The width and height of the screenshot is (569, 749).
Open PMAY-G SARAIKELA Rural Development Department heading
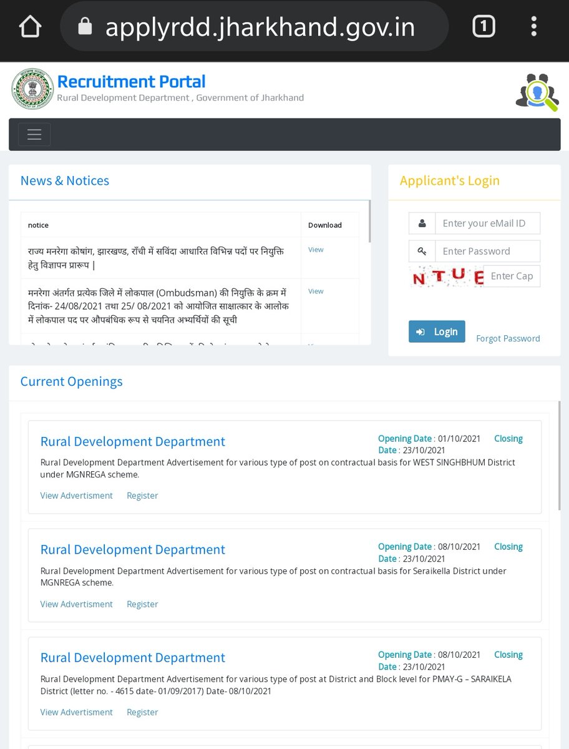coord(132,657)
